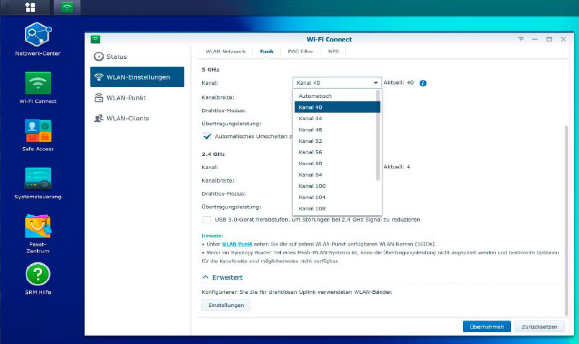The width and height of the screenshot is (579, 344).
Task: Open the main menu grid icon
Action: click(x=30, y=7)
